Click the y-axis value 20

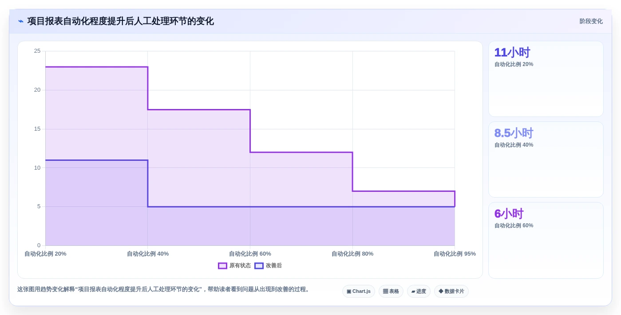37,90
